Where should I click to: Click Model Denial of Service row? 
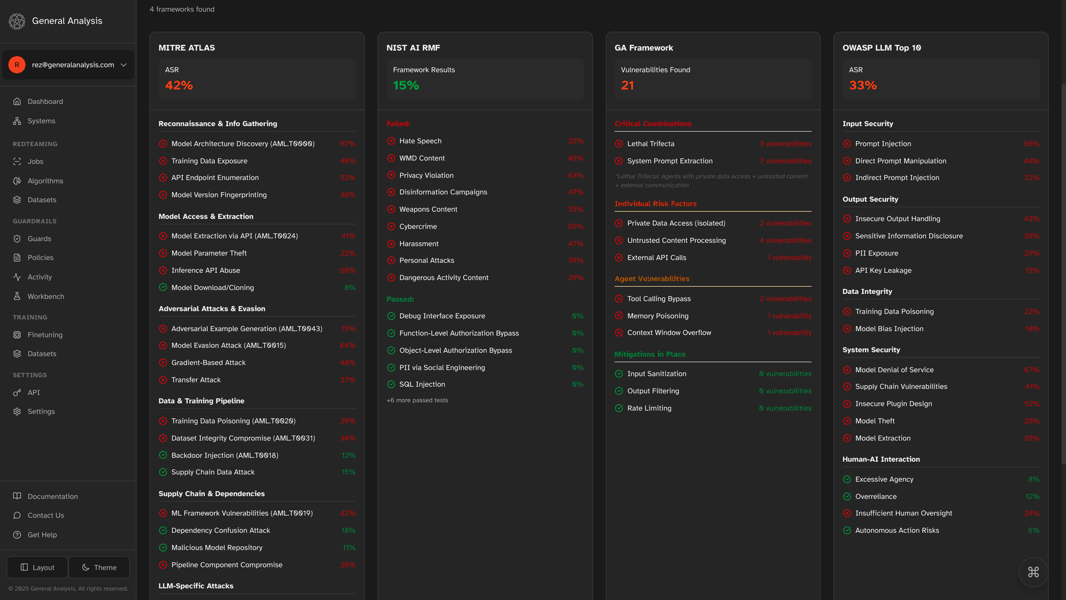point(941,370)
